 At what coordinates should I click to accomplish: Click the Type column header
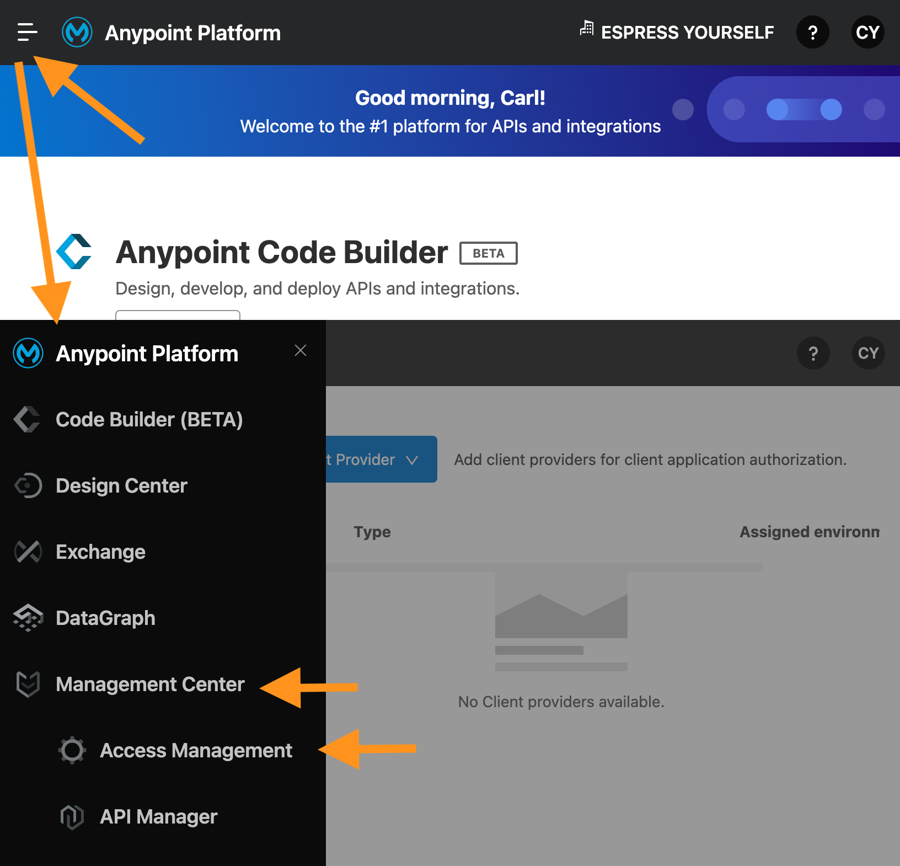[372, 532]
